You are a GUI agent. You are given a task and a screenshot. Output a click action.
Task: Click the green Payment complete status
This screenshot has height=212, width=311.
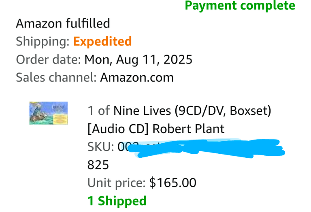240,6
